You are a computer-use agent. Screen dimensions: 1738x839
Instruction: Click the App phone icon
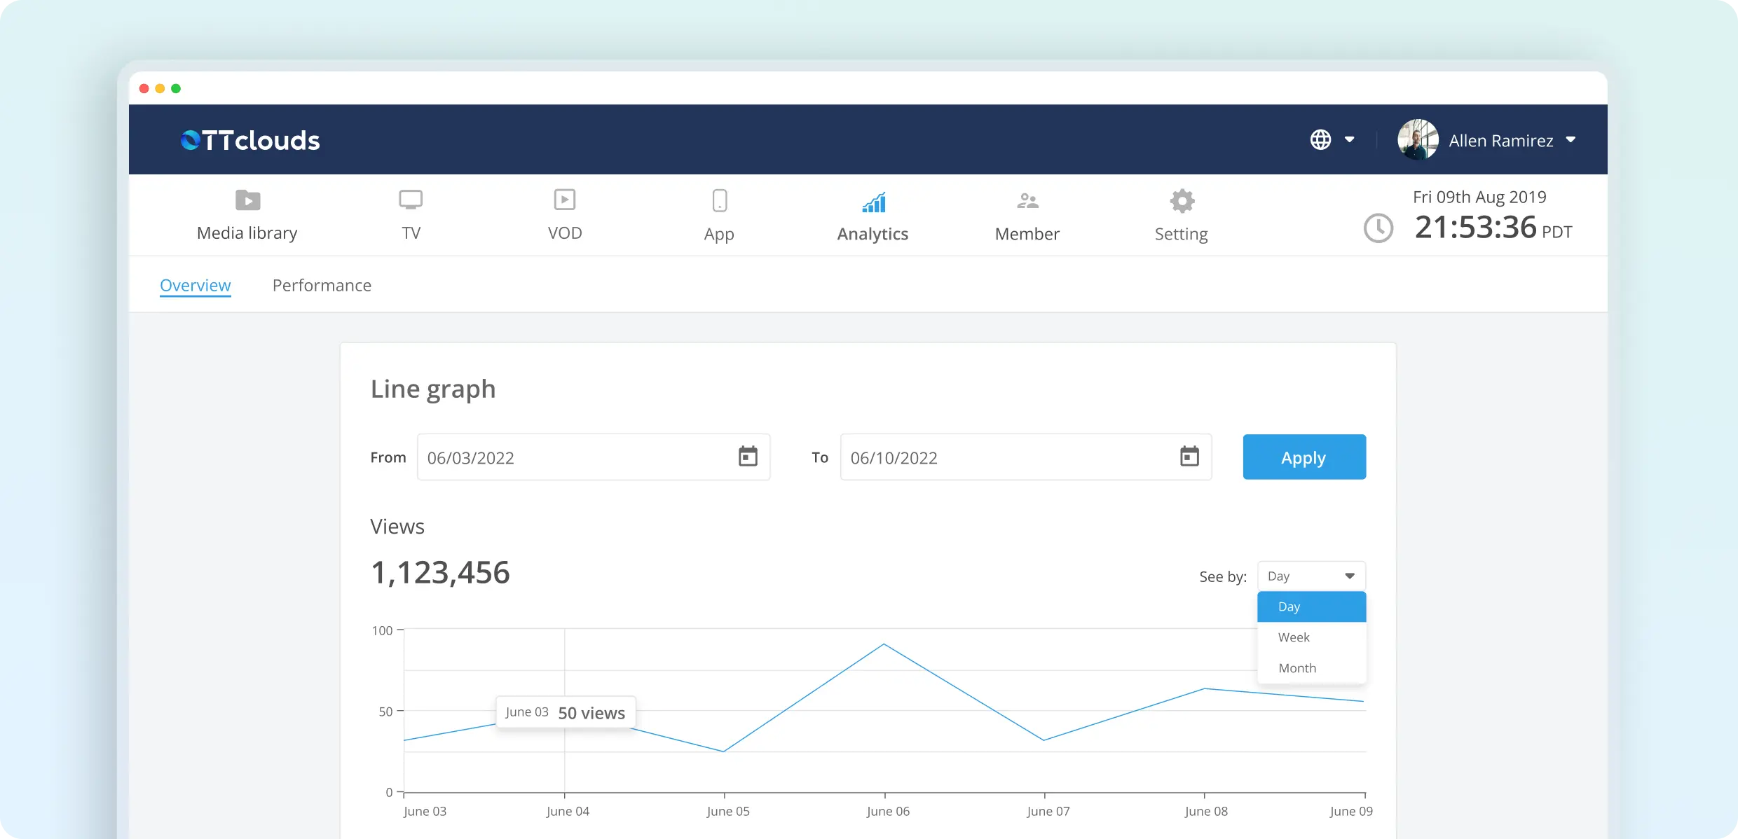719,200
